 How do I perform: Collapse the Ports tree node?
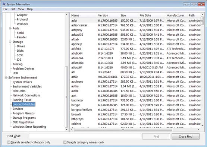[10, 28]
